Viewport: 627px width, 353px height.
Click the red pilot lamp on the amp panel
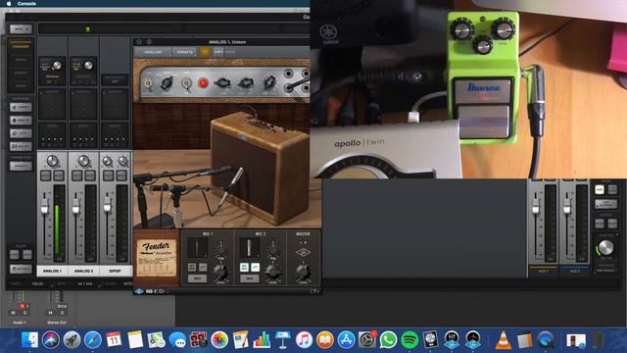(203, 83)
